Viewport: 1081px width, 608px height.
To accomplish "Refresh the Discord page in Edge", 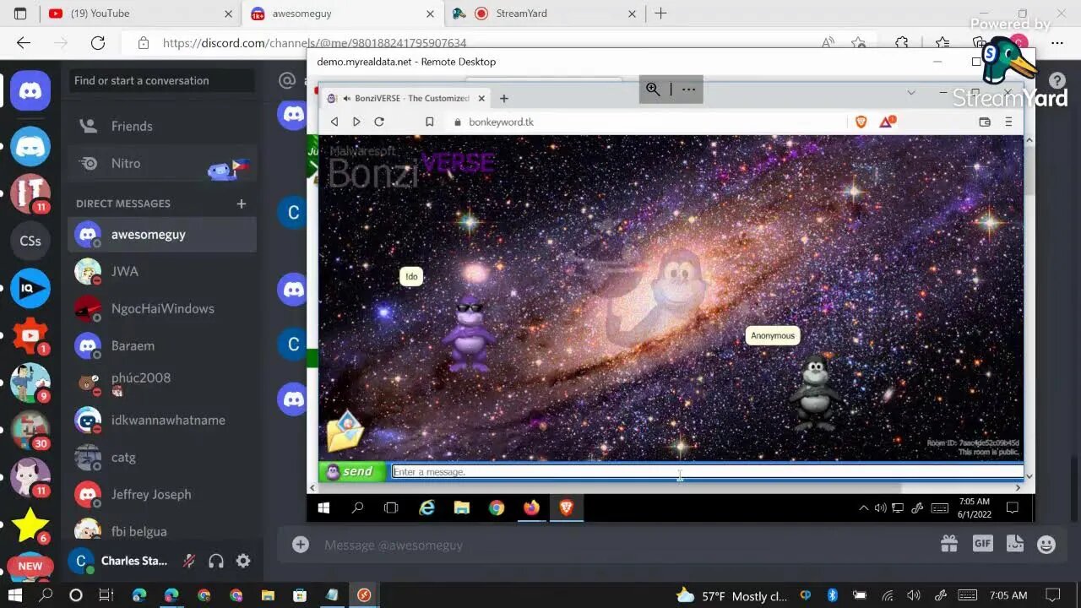I will click(x=98, y=43).
